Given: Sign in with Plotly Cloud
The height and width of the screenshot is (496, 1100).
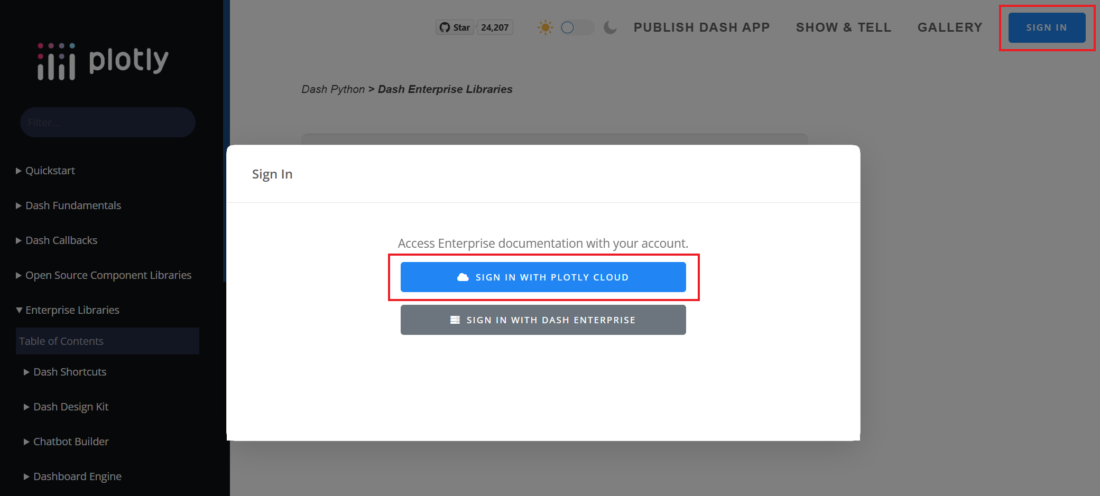Looking at the screenshot, I should (x=543, y=276).
